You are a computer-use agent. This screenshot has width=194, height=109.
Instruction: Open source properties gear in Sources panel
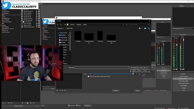(x=28, y=103)
